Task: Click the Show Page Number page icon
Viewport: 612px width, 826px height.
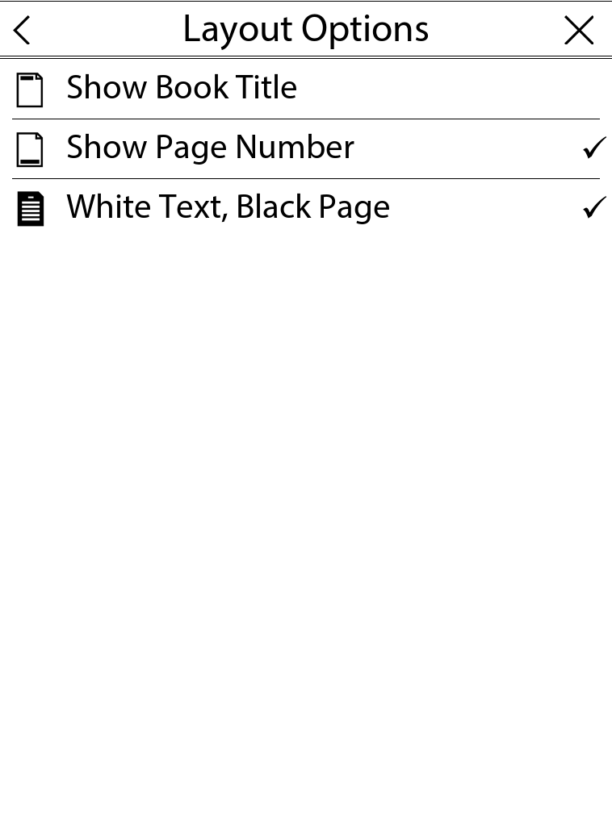Action: 30,149
